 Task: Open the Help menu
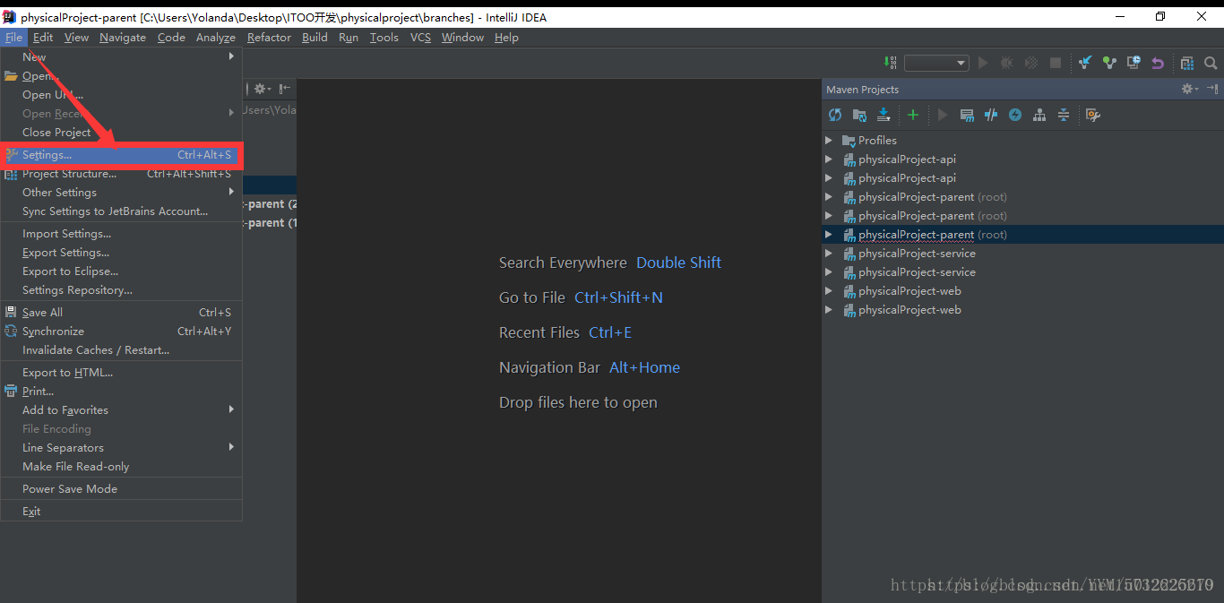[x=506, y=37]
